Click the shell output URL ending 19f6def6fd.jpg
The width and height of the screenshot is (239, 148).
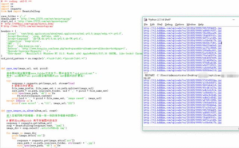183,103
